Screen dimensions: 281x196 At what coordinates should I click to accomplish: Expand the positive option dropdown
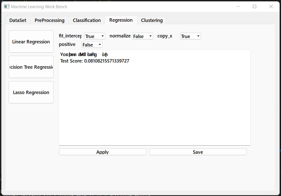pyautogui.click(x=92, y=45)
